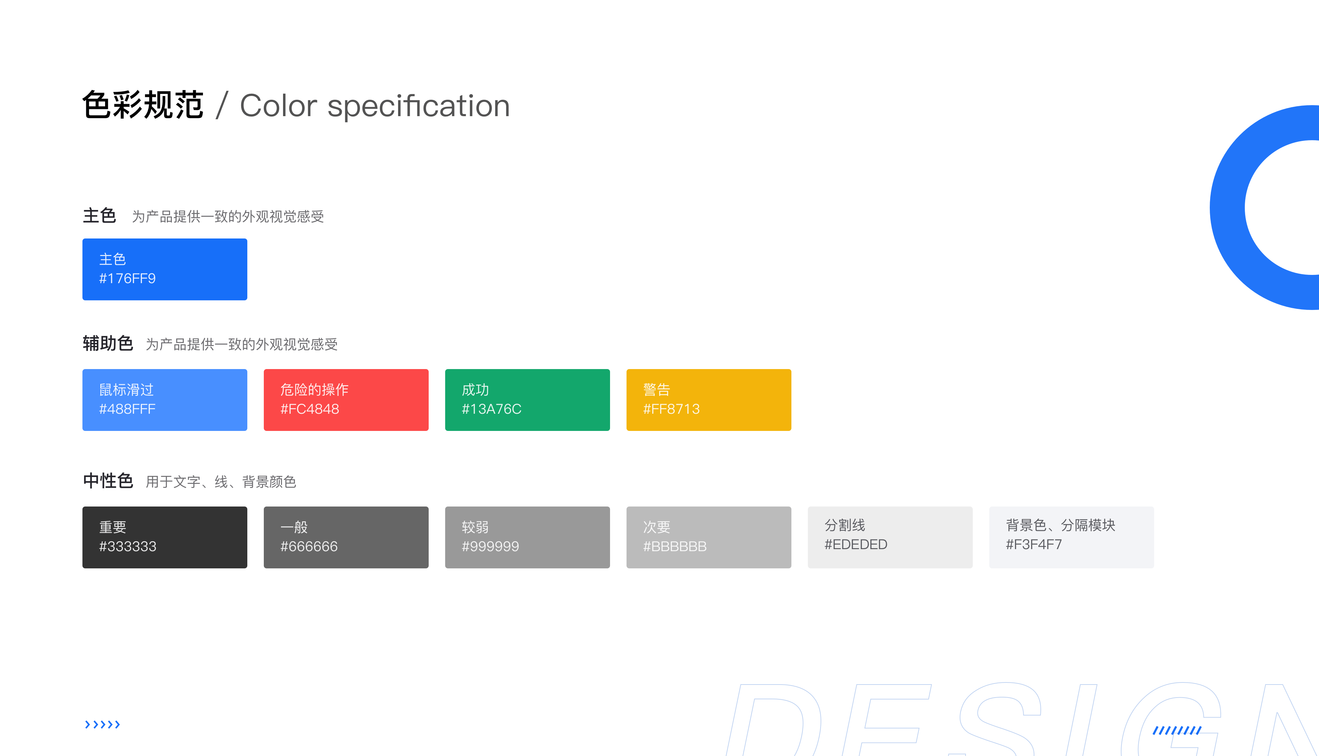Select the hover blue #488FFF swatch
Image resolution: width=1319 pixels, height=756 pixels.
tap(165, 400)
